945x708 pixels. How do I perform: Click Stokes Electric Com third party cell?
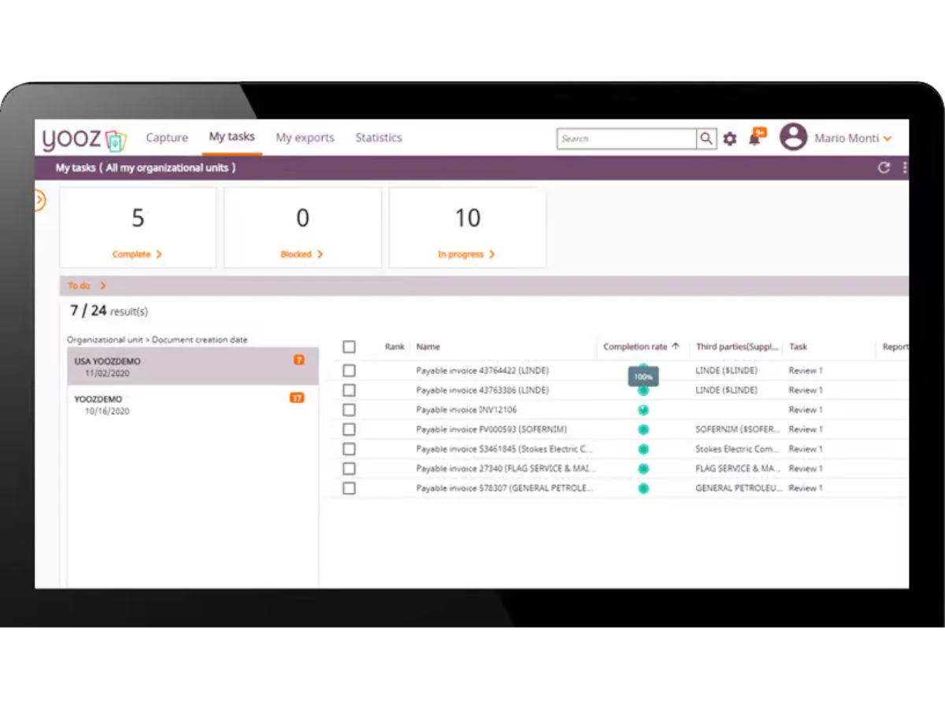point(738,449)
